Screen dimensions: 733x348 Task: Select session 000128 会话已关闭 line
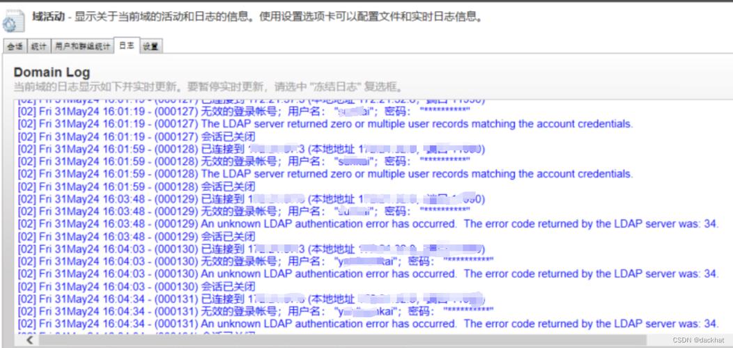click(x=137, y=187)
